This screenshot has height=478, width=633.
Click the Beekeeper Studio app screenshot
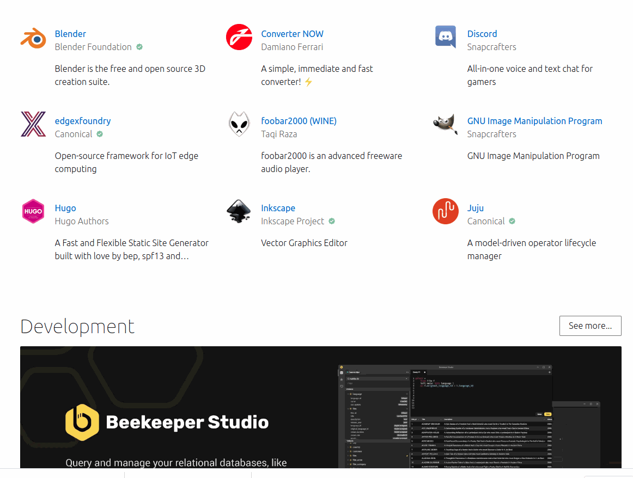point(468,416)
